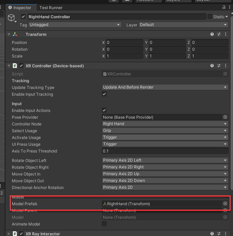Open UI Press Usage dropdown
The height and width of the screenshot is (236, 233).
165,144
